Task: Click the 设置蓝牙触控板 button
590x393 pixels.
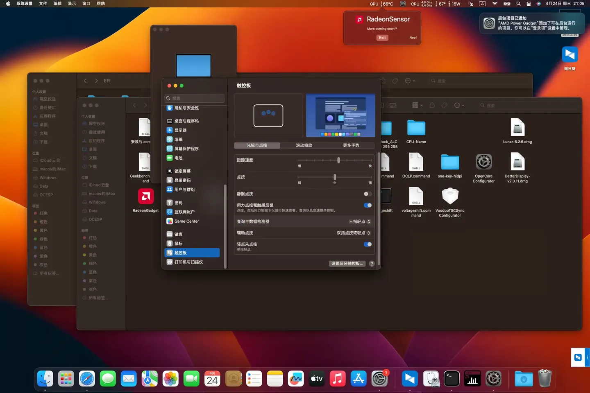Action: click(347, 264)
